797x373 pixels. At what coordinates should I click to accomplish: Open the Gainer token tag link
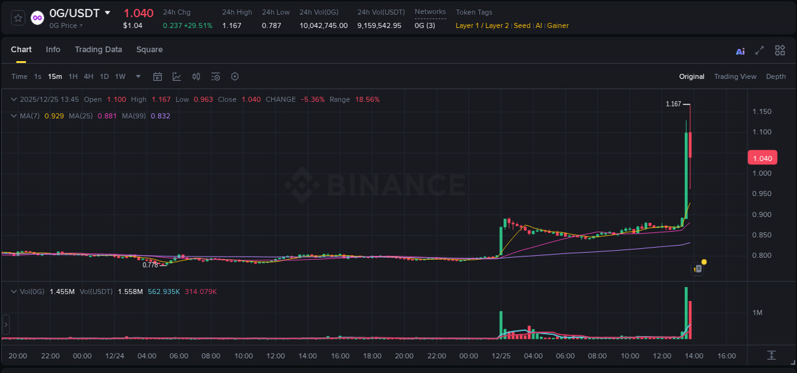[558, 25]
